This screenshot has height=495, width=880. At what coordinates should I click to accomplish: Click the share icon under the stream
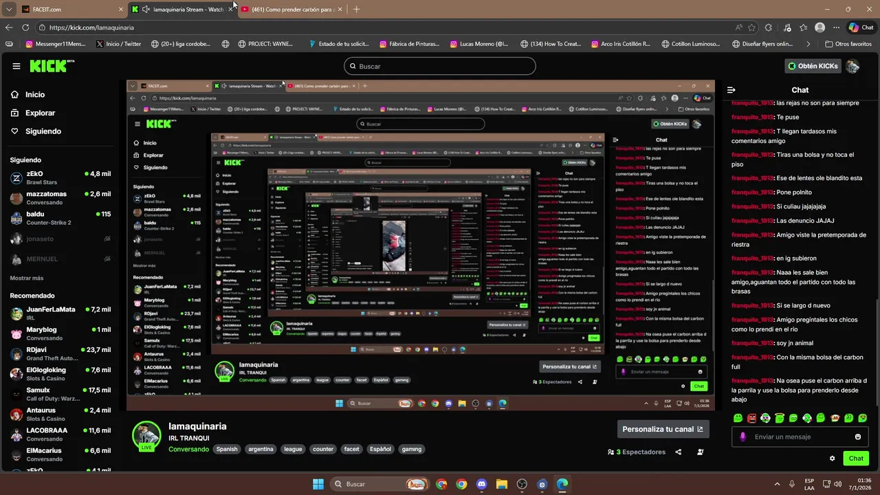[x=679, y=452]
